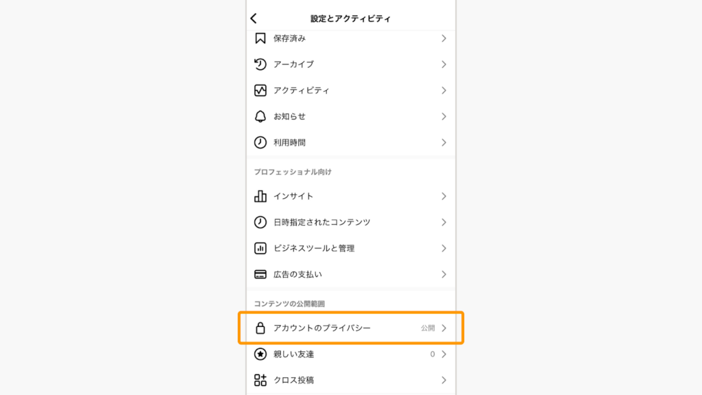
Task: Click the clock icon for 日時指定されたコンテンツ
Action: tap(259, 222)
